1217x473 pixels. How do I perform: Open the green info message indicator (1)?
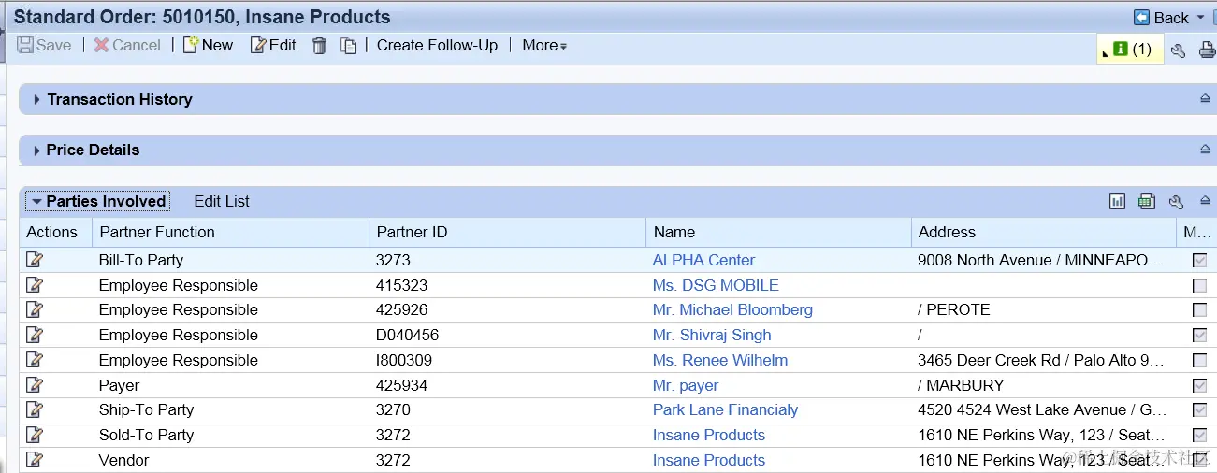(1131, 50)
